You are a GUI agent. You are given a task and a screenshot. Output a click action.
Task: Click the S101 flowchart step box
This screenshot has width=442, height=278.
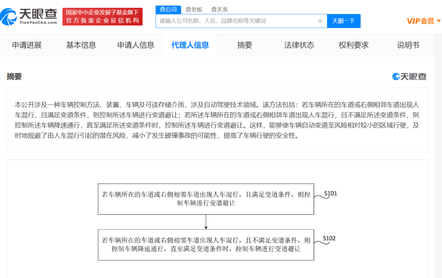tap(206, 199)
